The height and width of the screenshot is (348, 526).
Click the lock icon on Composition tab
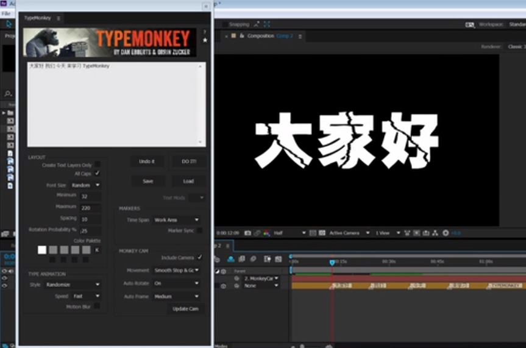241,35
